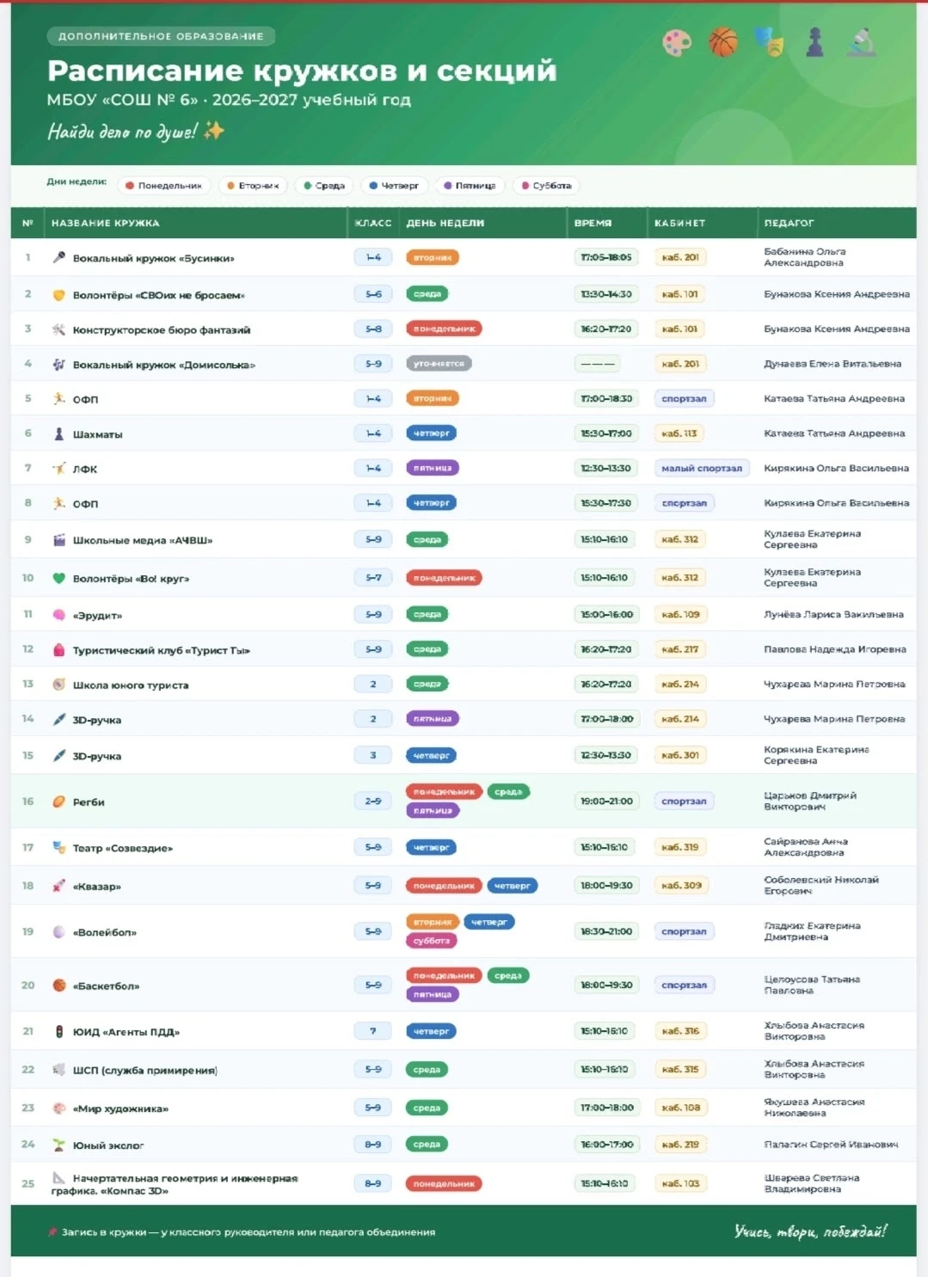Click the «каб. 113» cell for Шахматы
The height and width of the screenshot is (1277, 928).
(x=679, y=433)
